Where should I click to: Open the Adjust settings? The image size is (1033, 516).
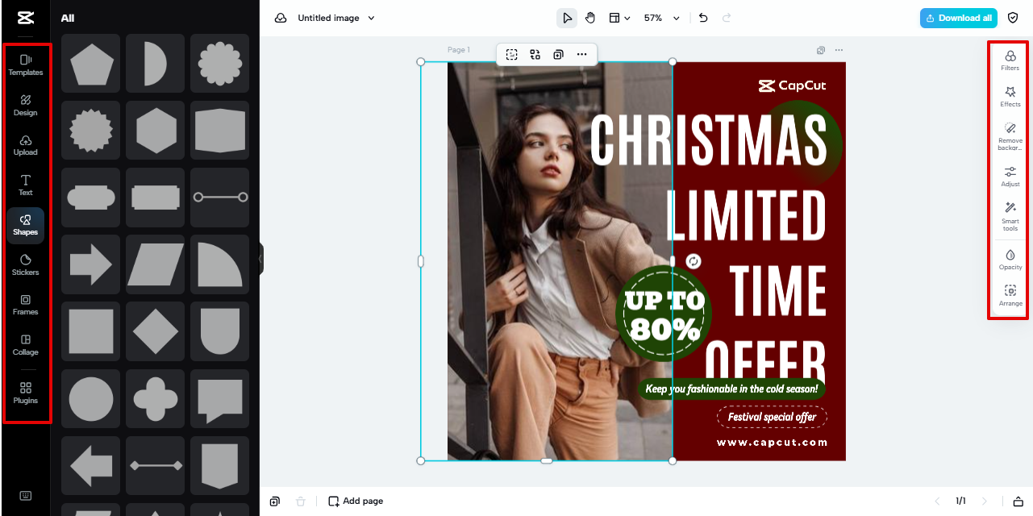(1010, 177)
